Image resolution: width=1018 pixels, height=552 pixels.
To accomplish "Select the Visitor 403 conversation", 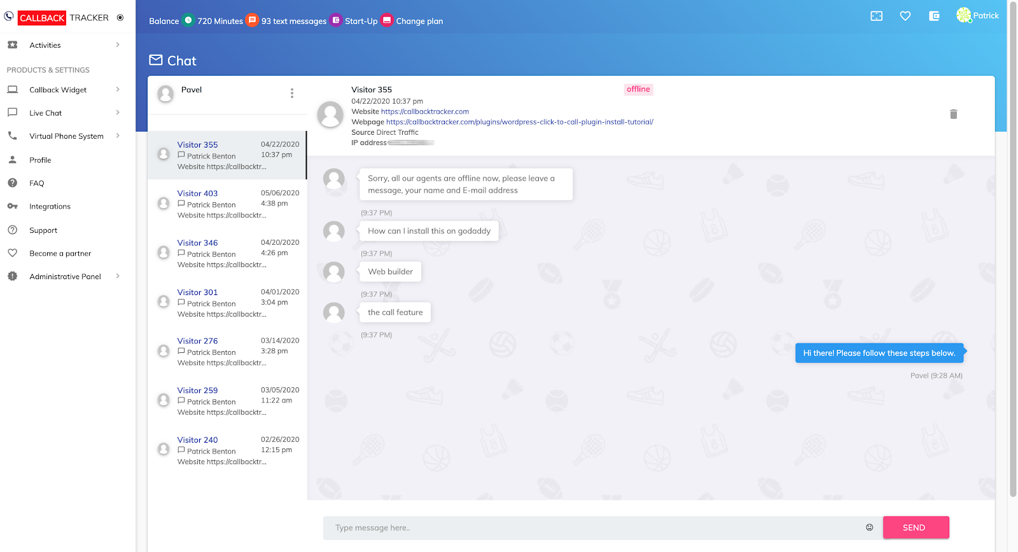I will pos(227,204).
